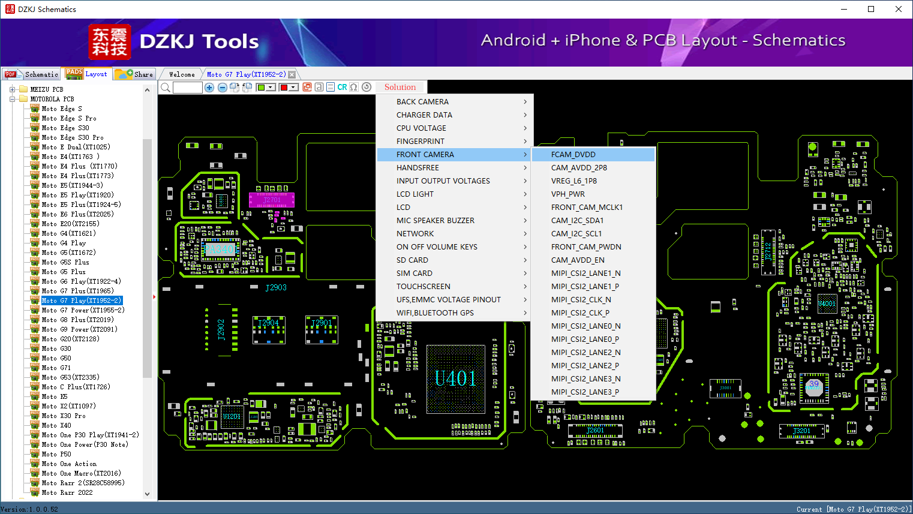Switch to the Welcome document tab
This screenshot has width=913, height=514.
pyautogui.click(x=182, y=74)
